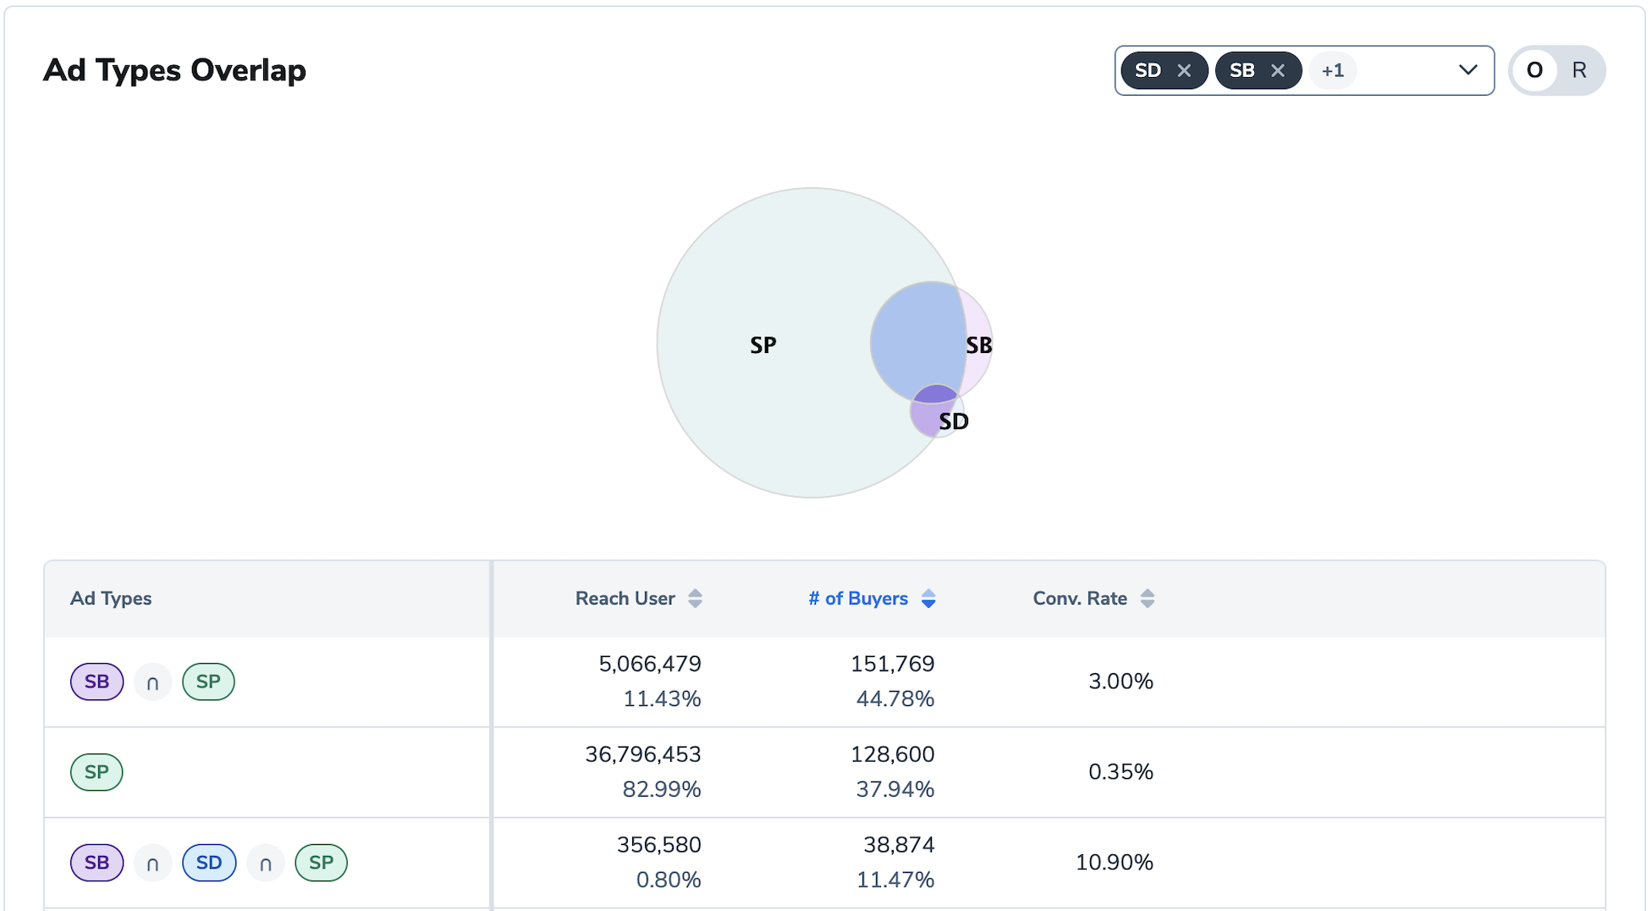Remove the SD filter chip
This screenshot has width=1652, height=911.
(x=1184, y=70)
